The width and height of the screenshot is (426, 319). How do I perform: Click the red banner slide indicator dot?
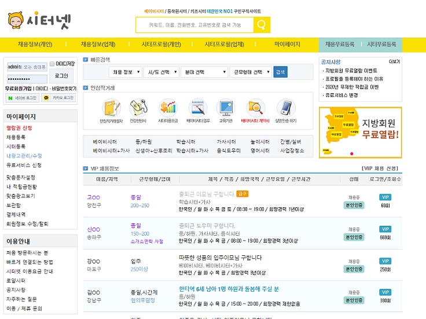coord(351,153)
